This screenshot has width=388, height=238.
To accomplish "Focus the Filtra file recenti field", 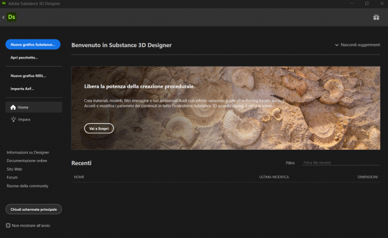I will point(341,162).
